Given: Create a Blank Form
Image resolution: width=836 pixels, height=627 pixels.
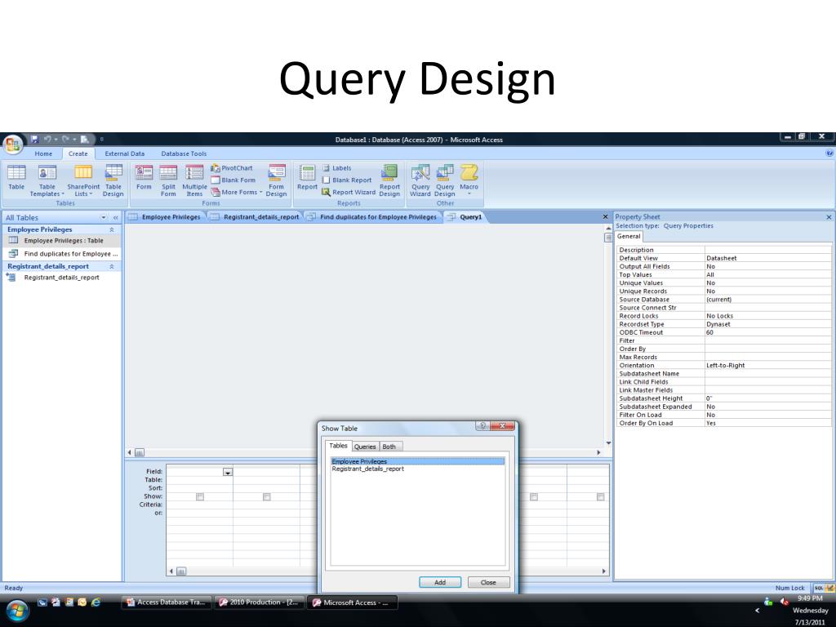Looking at the screenshot, I should pyautogui.click(x=233, y=180).
